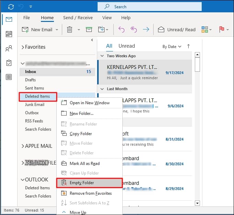This screenshot has height=215, width=234.
Task: Choose Empty Folder from context menu
Action: point(90,183)
